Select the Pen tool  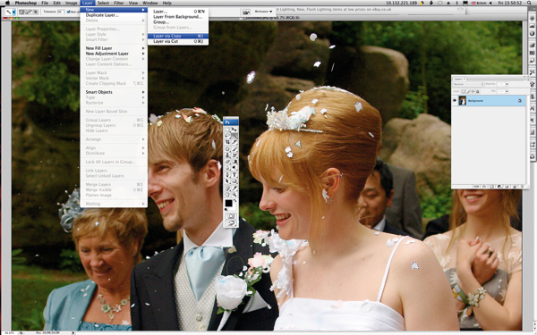[227, 175]
